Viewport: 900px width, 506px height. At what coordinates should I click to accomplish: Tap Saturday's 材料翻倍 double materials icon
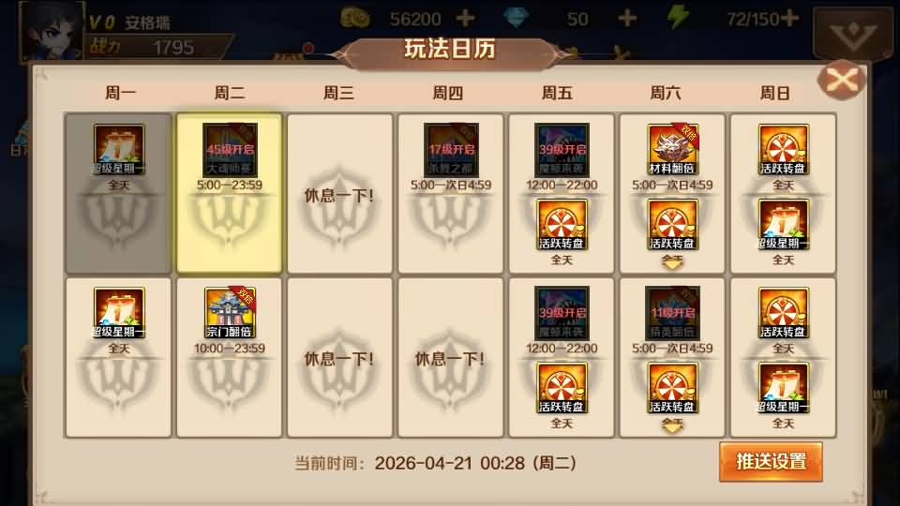click(672, 149)
